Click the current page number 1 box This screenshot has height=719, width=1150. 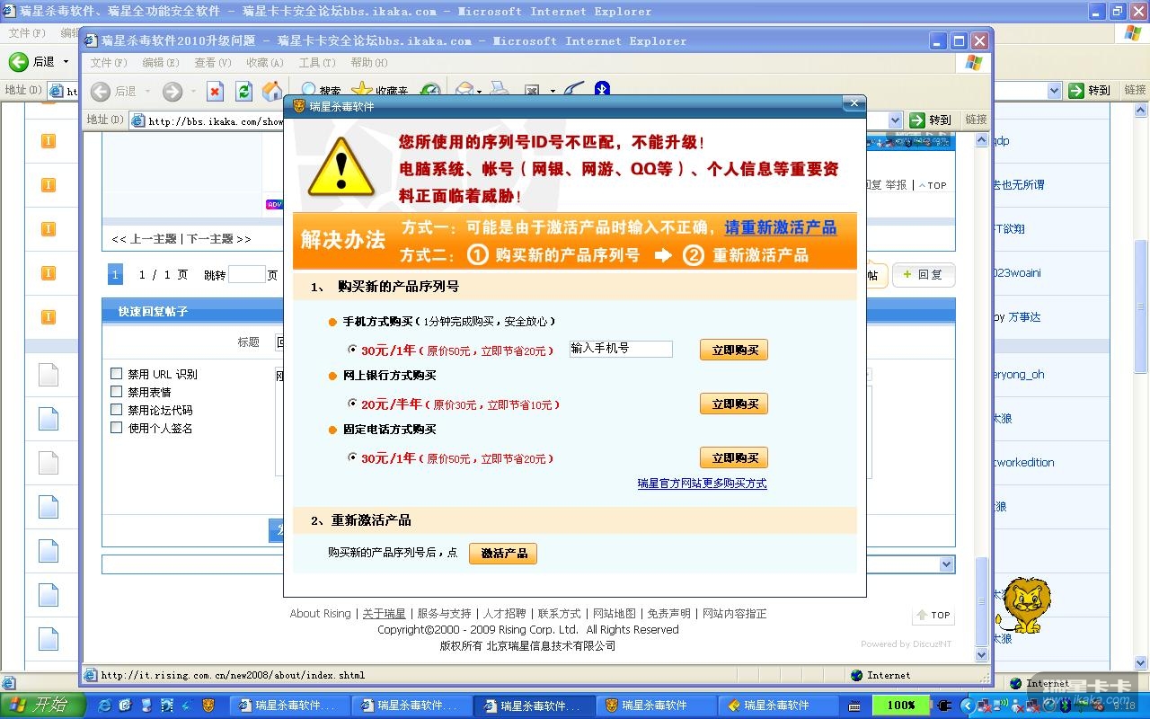click(115, 274)
